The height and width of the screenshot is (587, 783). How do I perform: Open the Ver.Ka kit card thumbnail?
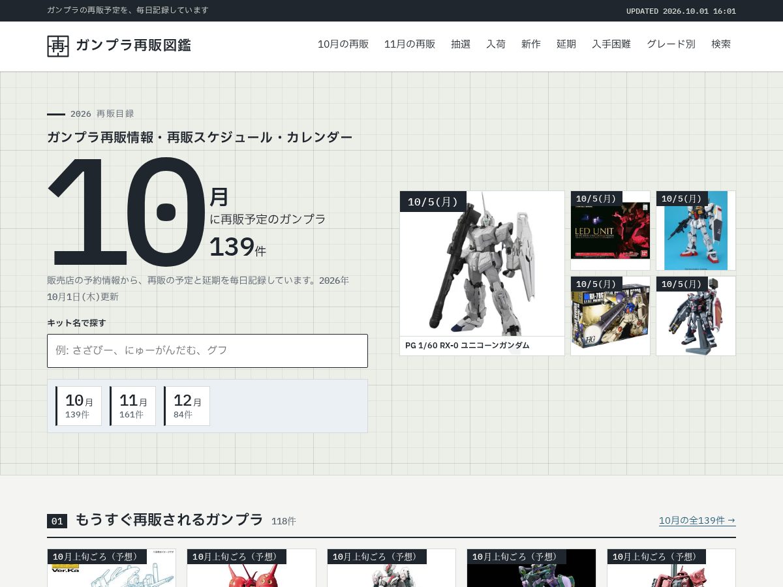(x=112, y=568)
